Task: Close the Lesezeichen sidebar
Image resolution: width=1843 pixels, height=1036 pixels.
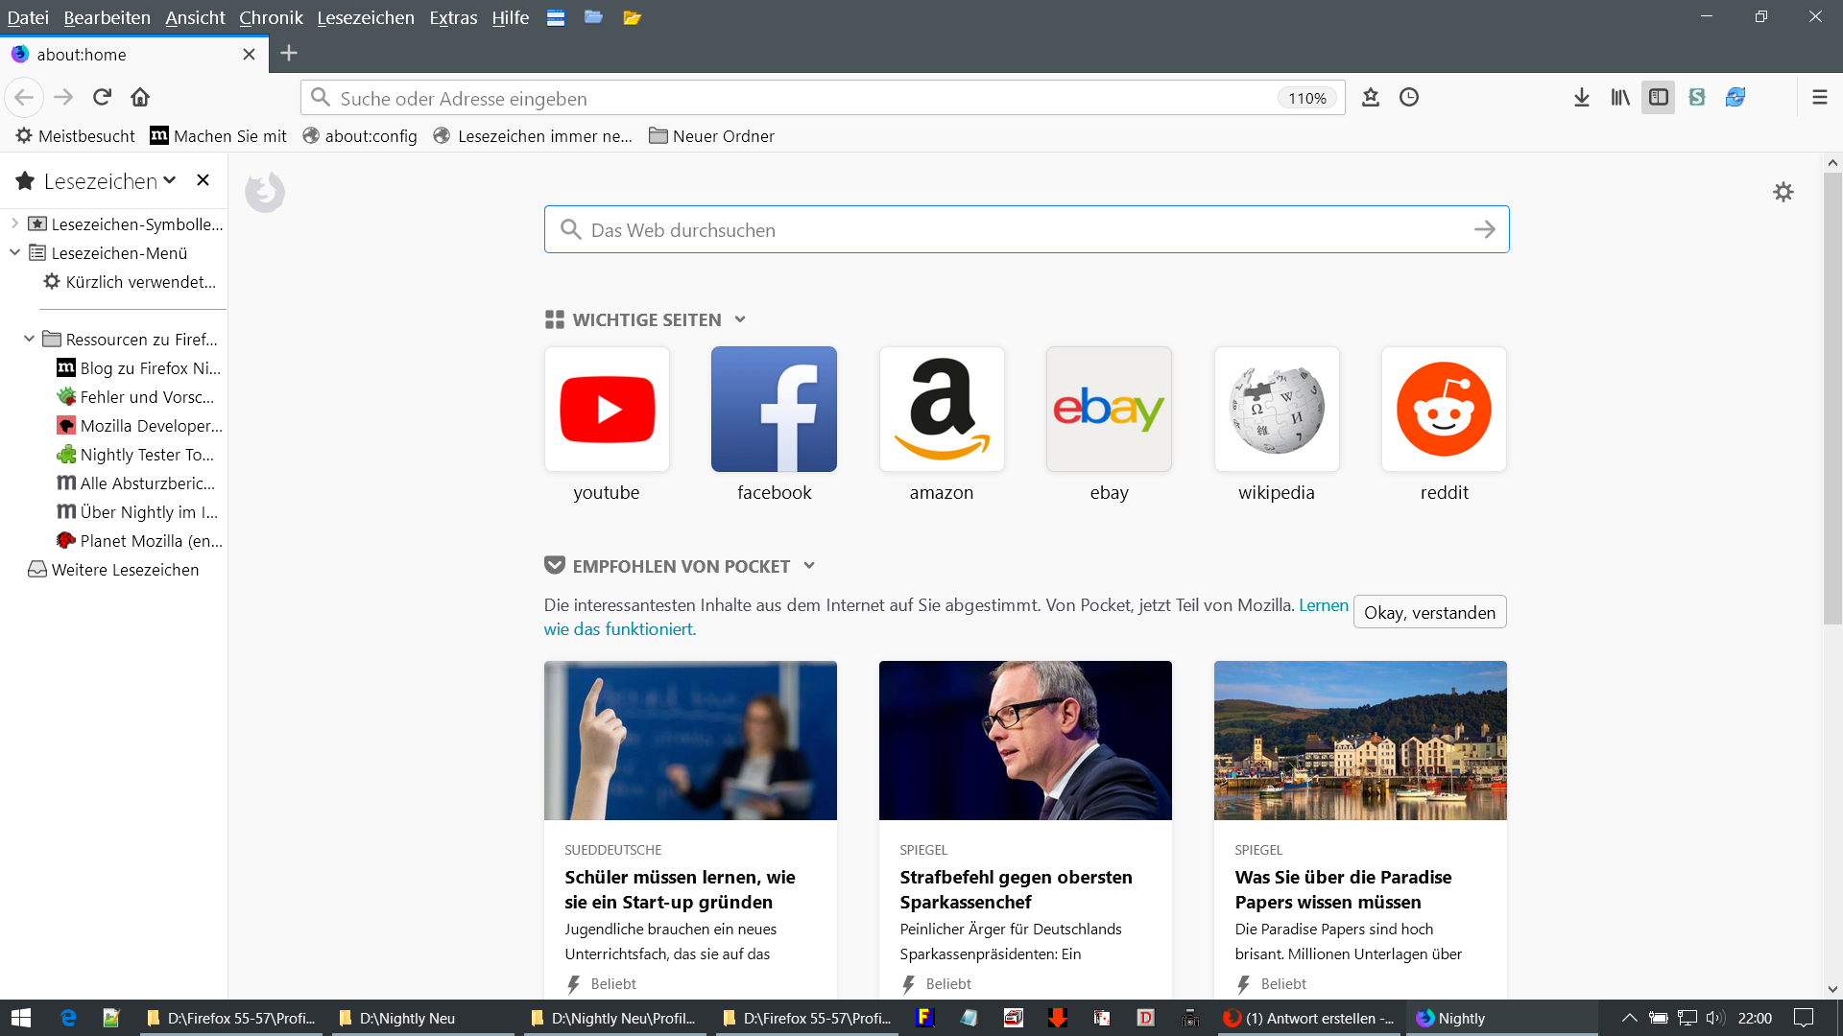Action: tap(203, 180)
